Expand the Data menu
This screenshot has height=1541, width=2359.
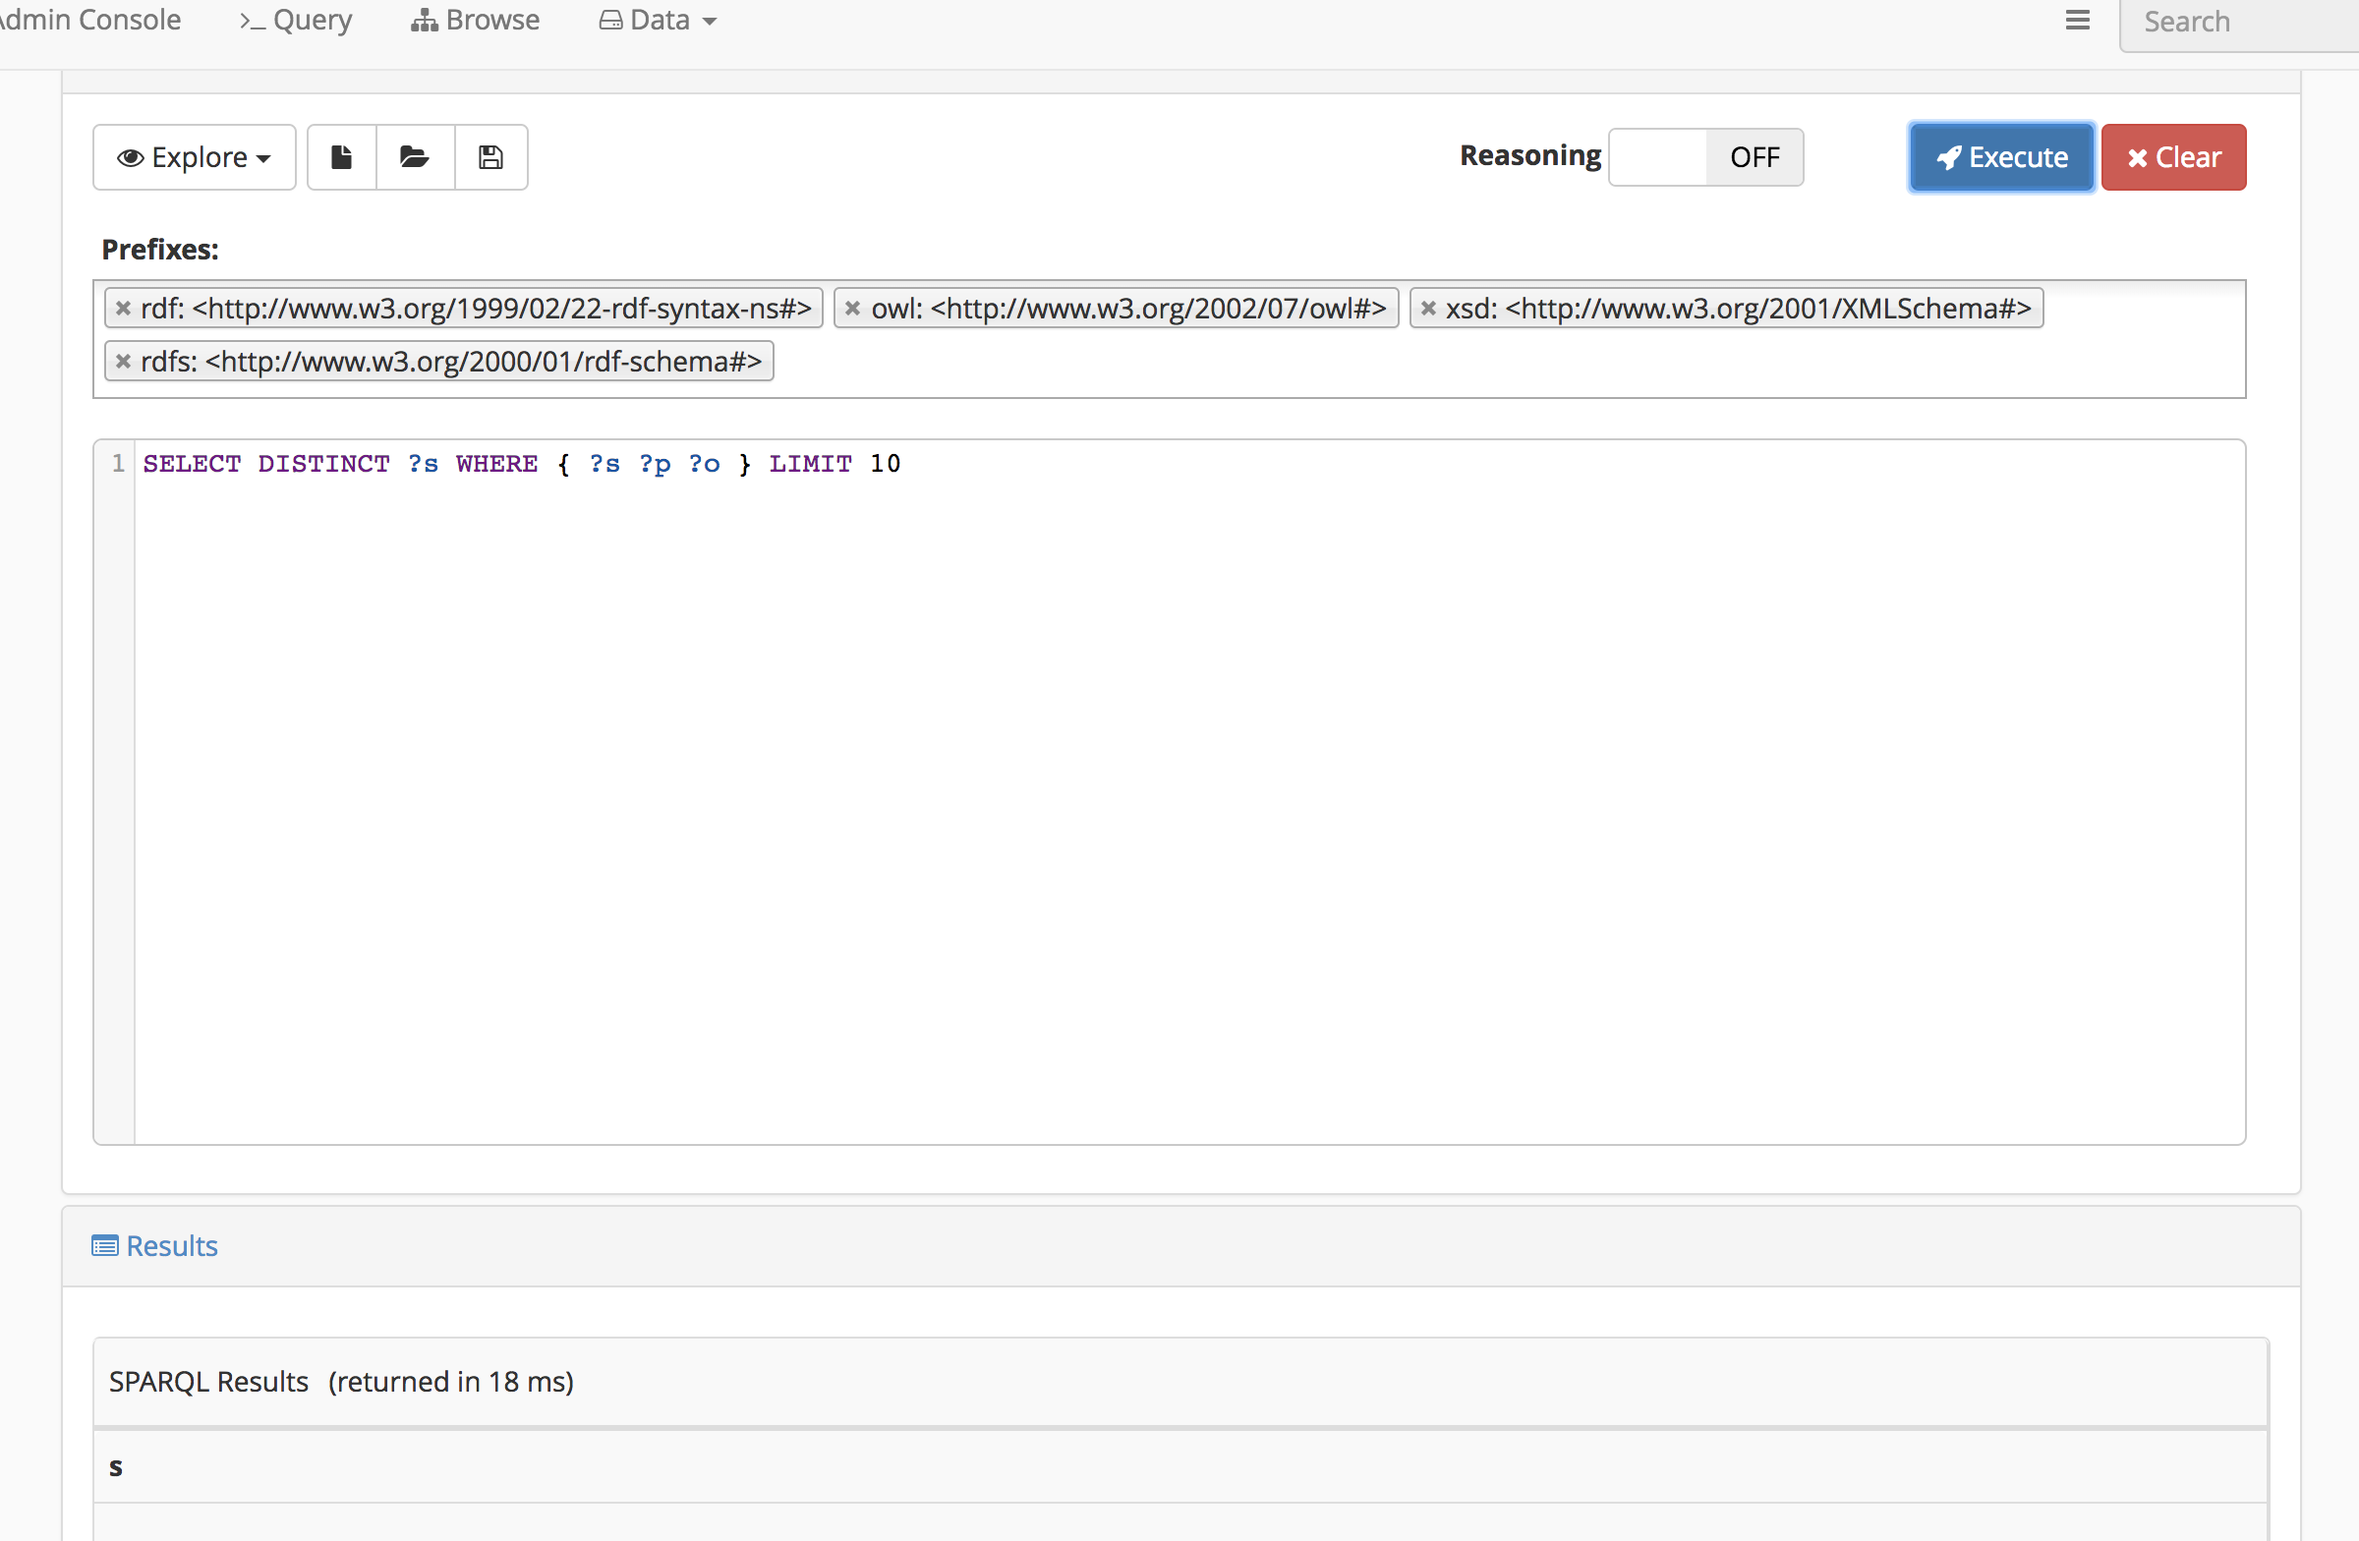(x=659, y=21)
